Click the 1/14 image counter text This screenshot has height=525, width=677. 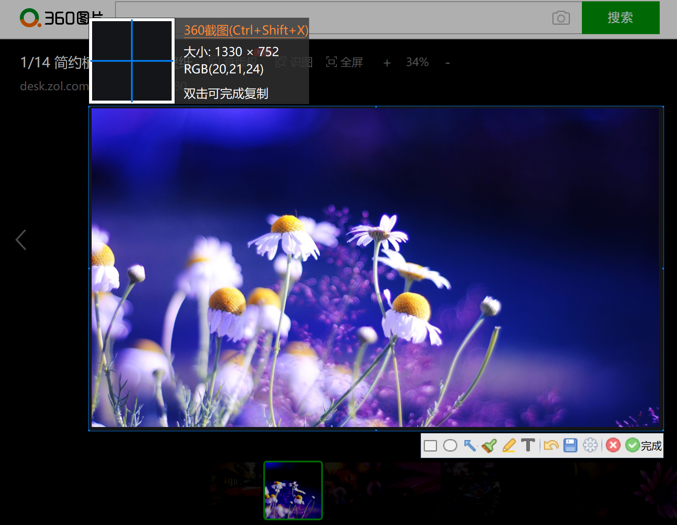[x=35, y=62]
